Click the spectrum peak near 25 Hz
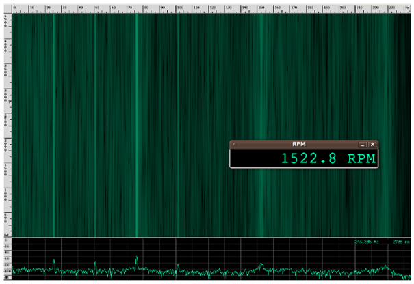This screenshot has width=414, height=284. pos(54,261)
